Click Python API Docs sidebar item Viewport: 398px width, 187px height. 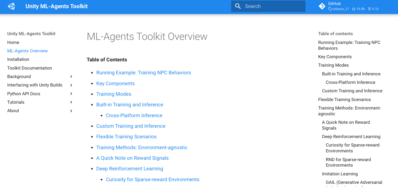coord(24,94)
